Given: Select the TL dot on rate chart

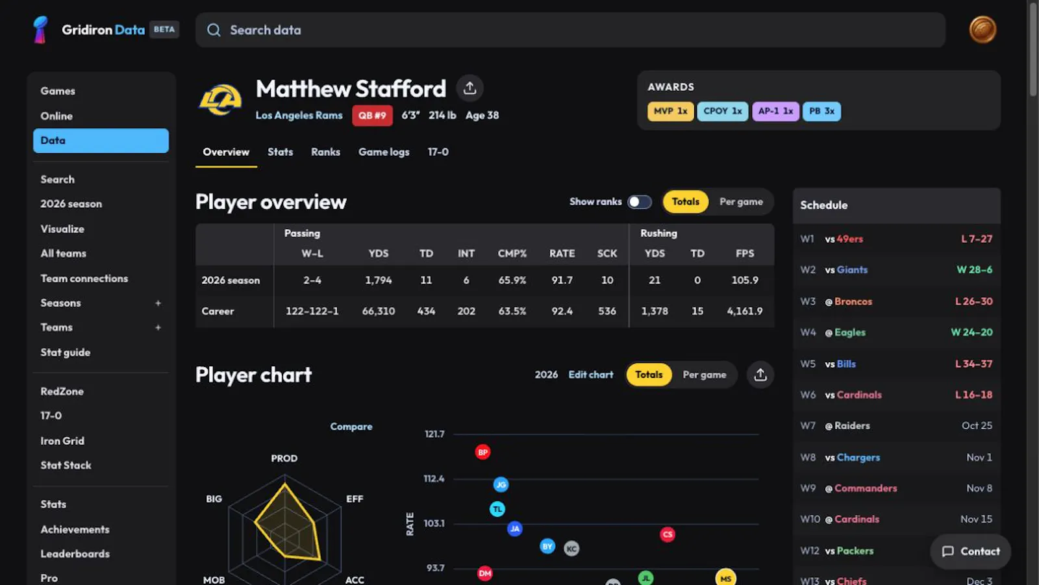Looking at the screenshot, I should 497,509.
